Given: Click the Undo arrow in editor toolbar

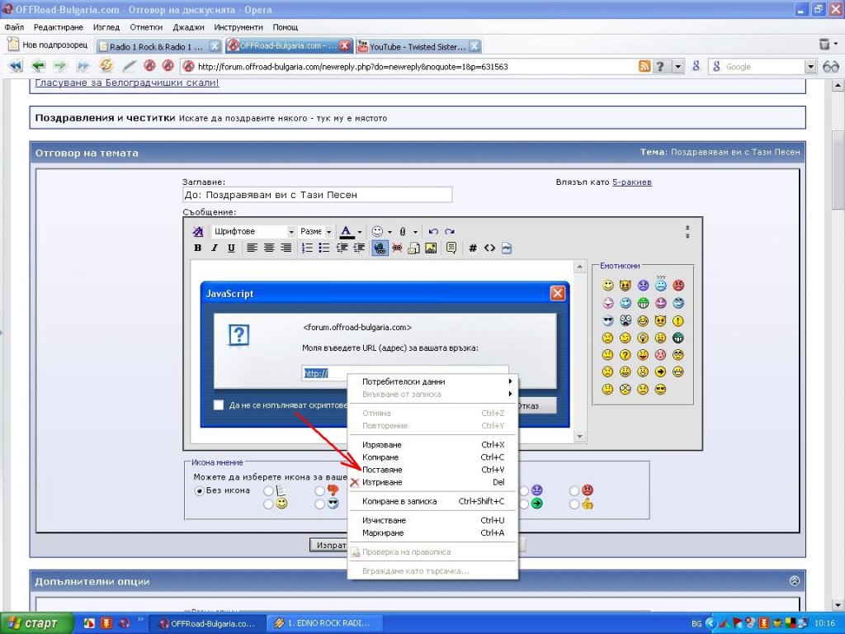Looking at the screenshot, I should click(433, 232).
